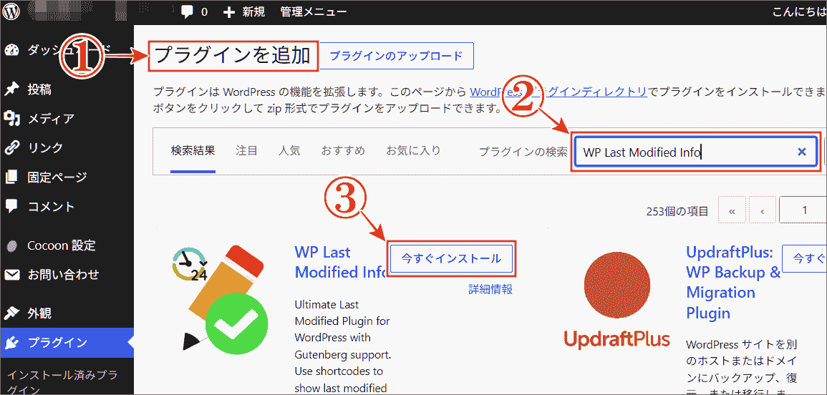Click the dashboard gauge icon
The image size is (827, 395).
[x=11, y=50]
